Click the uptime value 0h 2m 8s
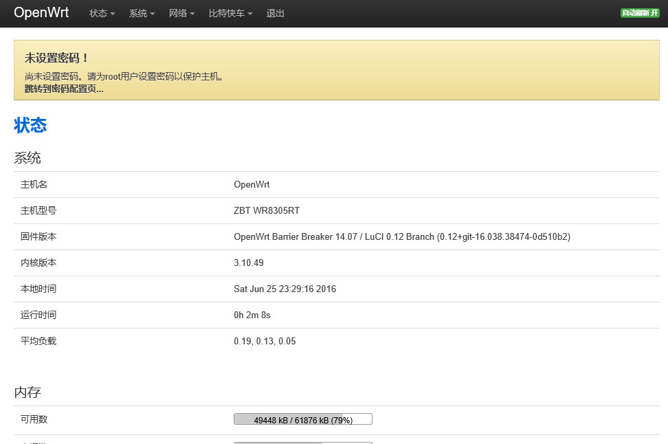668x444 pixels. [252, 315]
